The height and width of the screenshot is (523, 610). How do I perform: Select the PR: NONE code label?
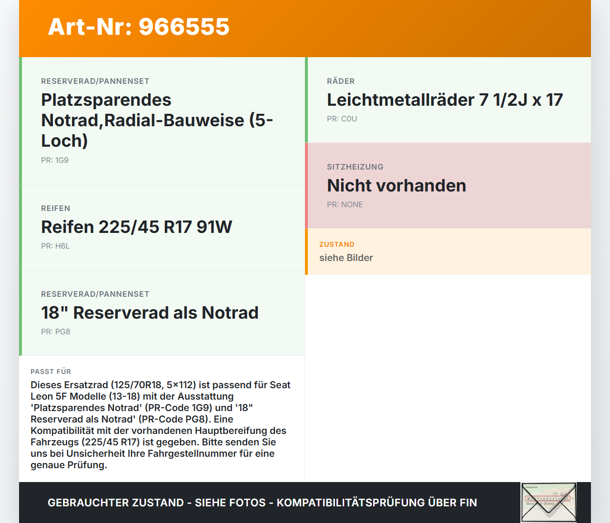tap(345, 204)
